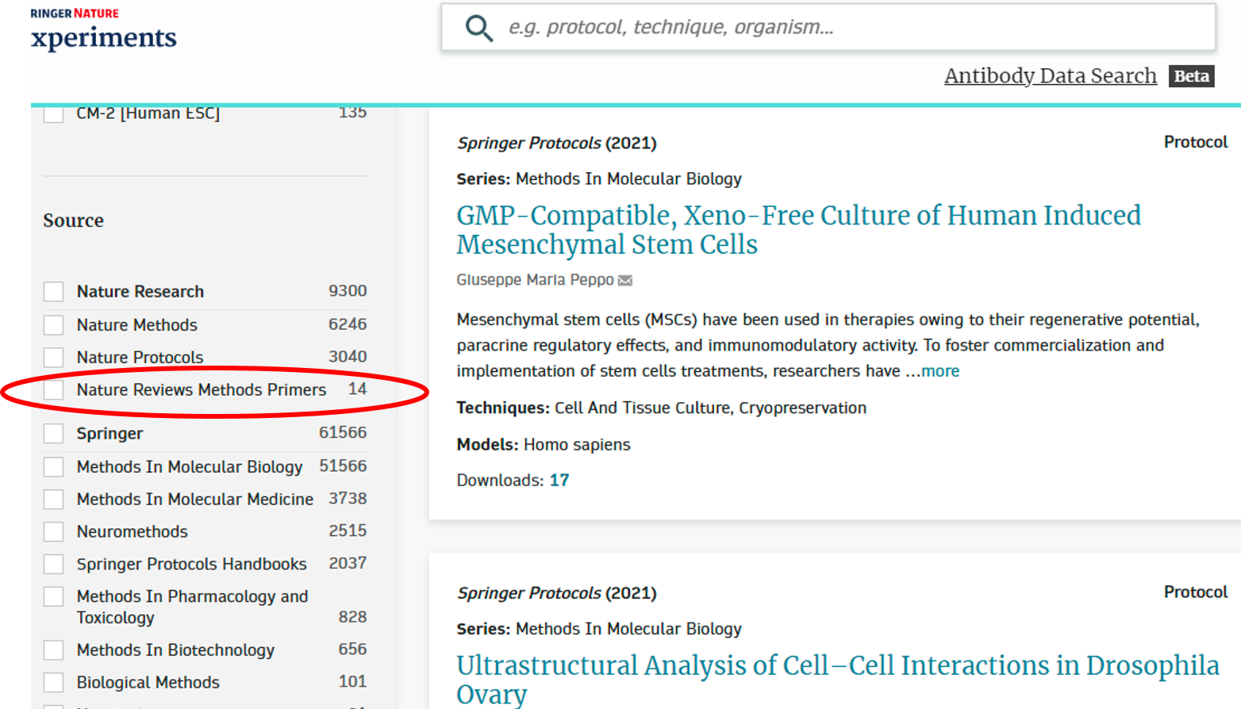
Task: Click the search magnifying glass icon
Action: pos(478,28)
